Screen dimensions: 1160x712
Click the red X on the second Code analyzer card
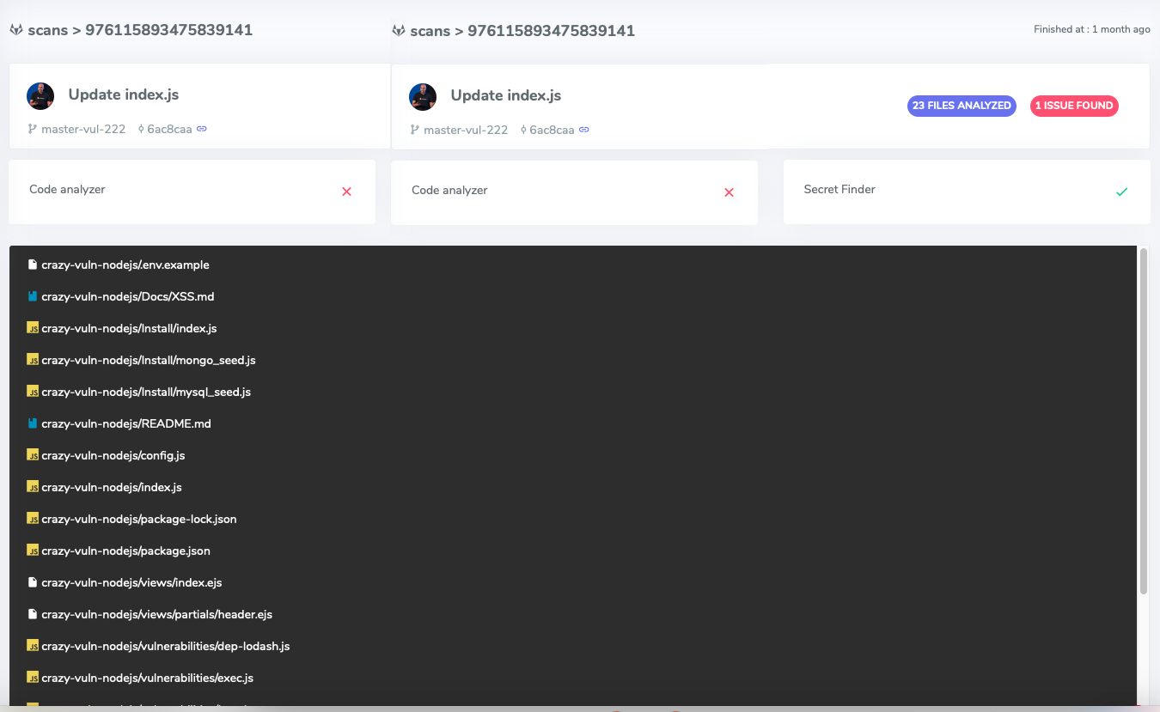(x=730, y=192)
